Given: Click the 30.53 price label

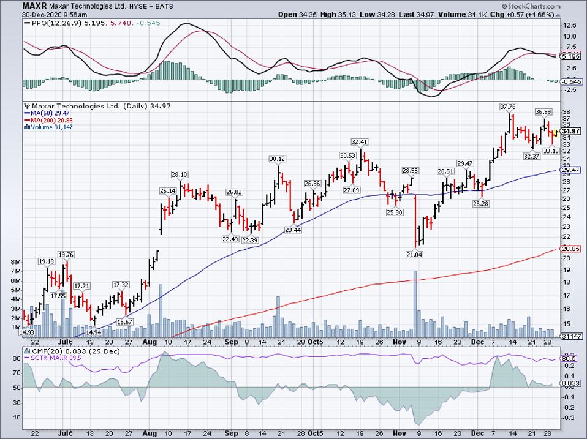Looking at the screenshot, I should (x=348, y=156).
